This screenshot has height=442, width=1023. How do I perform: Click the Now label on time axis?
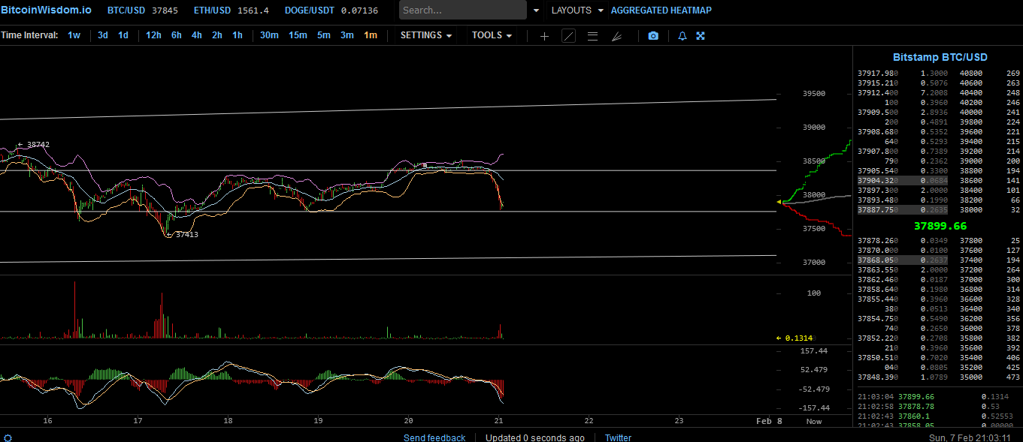(814, 422)
